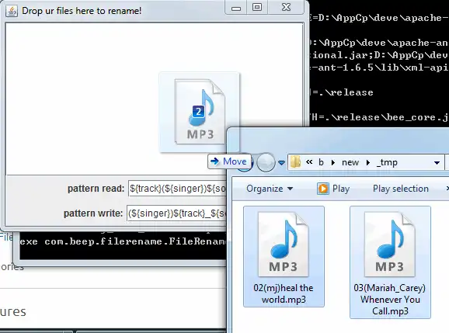Select the 02(mj)heal the world.mp3 file icon

(x=284, y=245)
